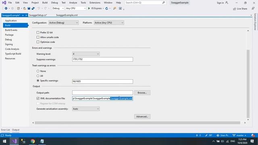Image resolution: width=258 pixels, height=145 pixels.
Task: Click the browser Refresh toolbar icon
Action: coord(106,8)
